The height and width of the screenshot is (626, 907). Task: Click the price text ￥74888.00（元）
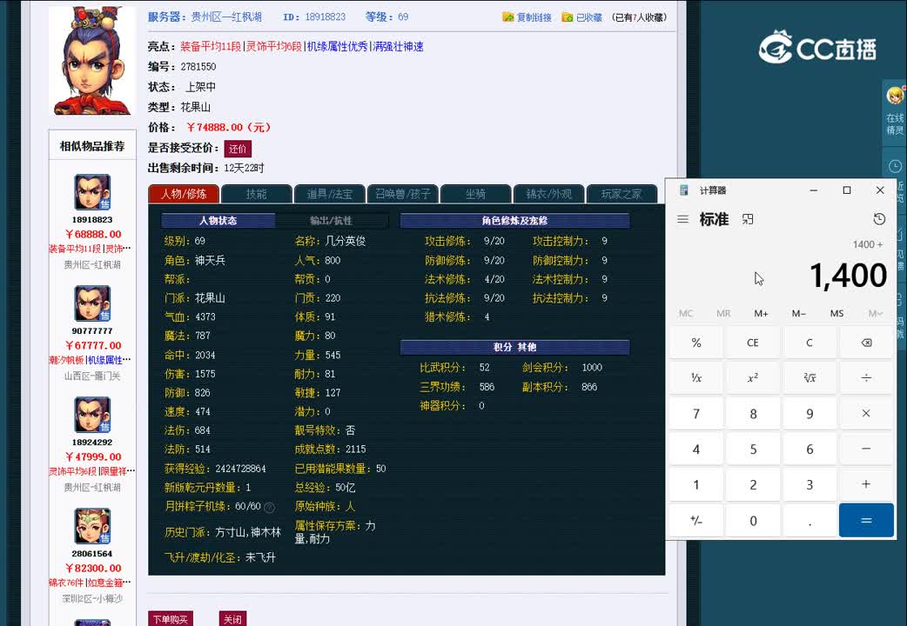click(228, 127)
